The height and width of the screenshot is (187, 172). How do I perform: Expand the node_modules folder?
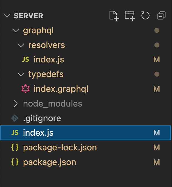(x=16, y=104)
